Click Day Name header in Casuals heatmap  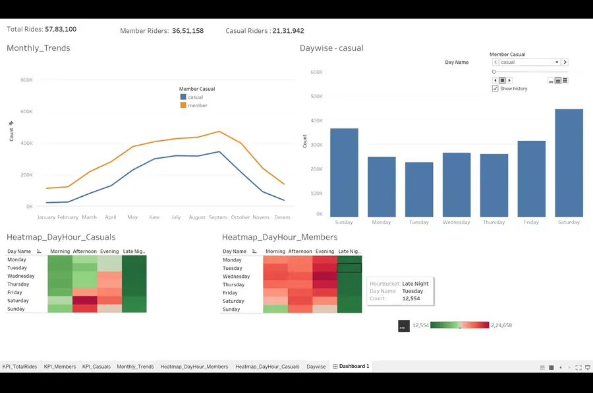[x=19, y=251]
